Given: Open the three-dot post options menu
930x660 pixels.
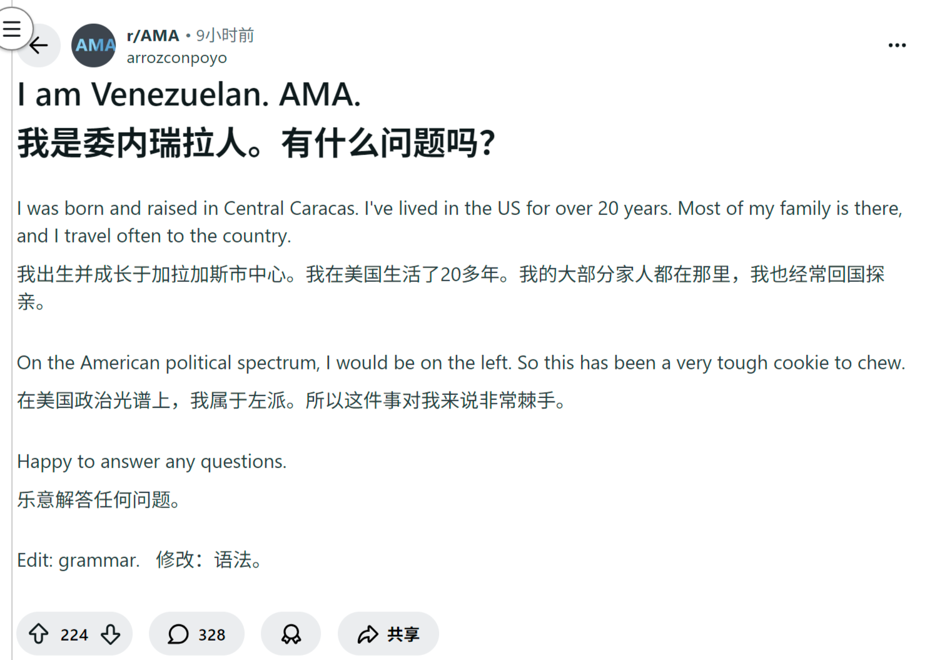Looking at the screenshot, I should coord(897,45).
